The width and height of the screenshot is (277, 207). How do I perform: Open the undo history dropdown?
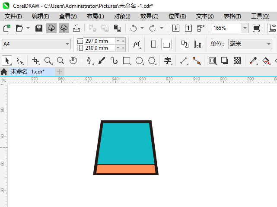[x=142, y=28]
